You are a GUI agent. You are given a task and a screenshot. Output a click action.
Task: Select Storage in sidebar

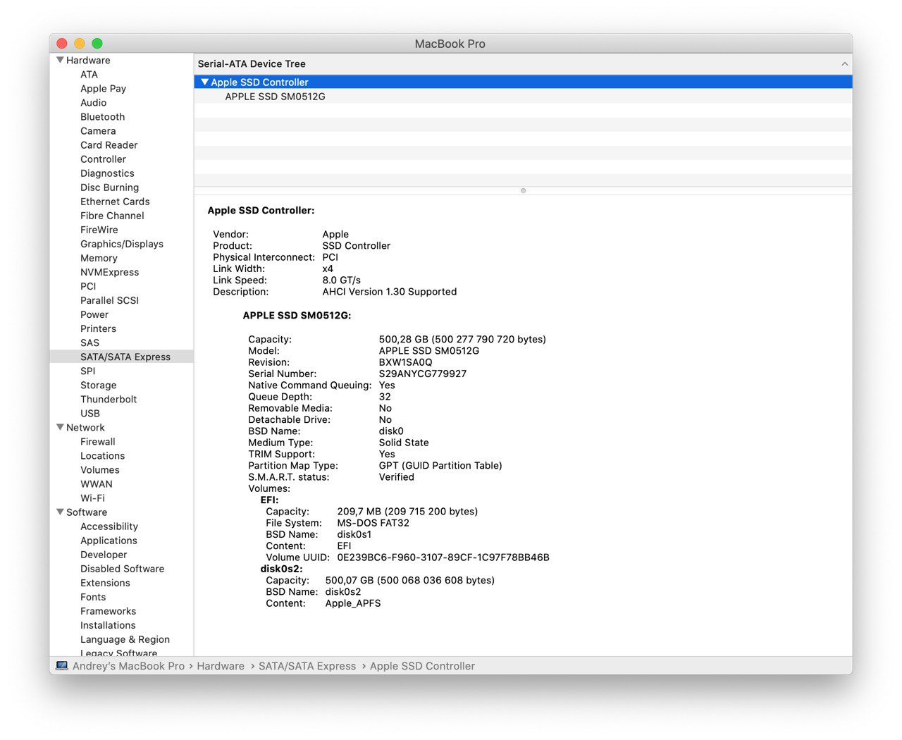coord(98,385)
